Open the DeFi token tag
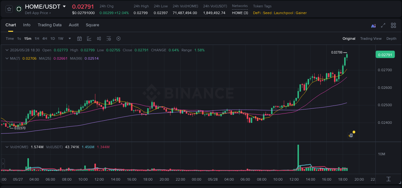The image size is (402, 188). pos(257,13)
